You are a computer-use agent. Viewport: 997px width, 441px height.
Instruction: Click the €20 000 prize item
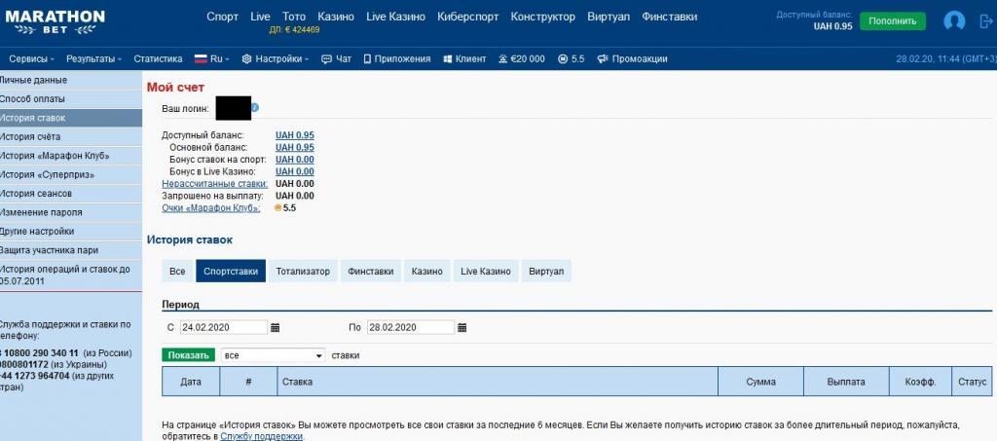pos(527,58)
